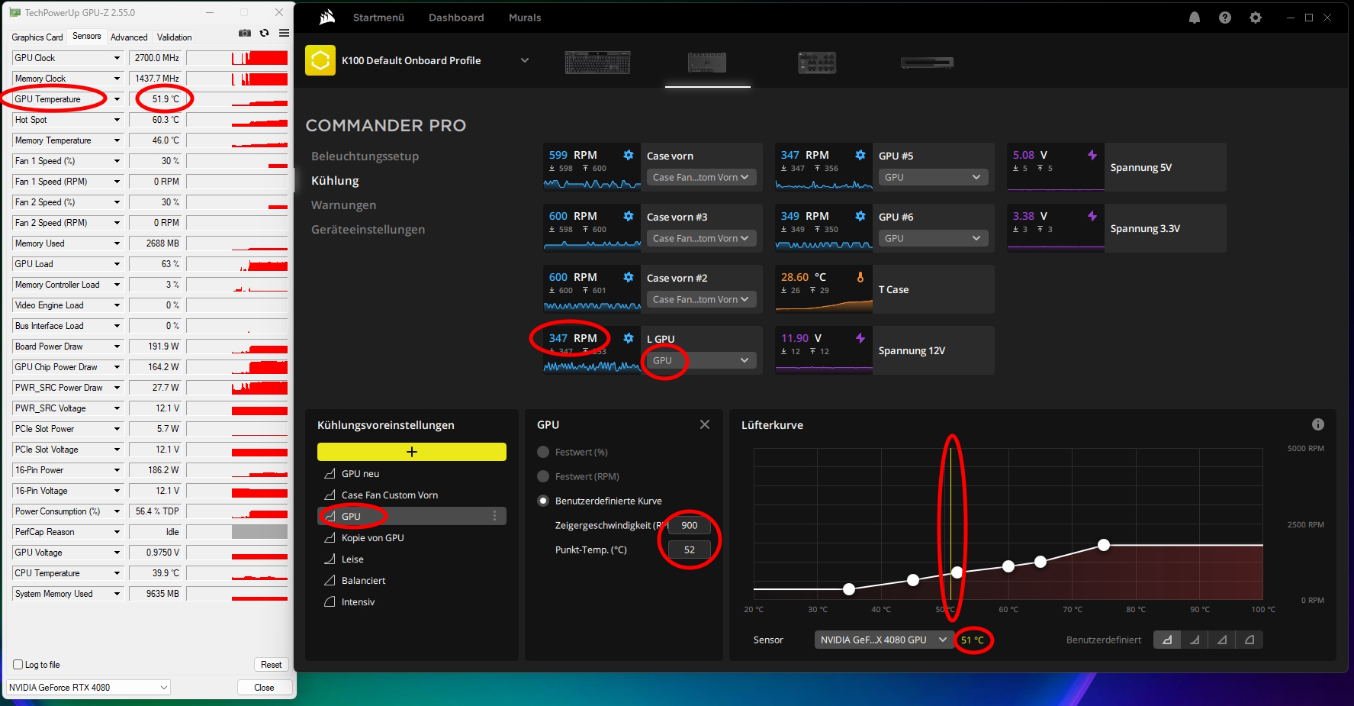Refresh the GPU-Z sensors
Screen dimensions: 1354x706
pyautogui.click(x=264, y=33)
